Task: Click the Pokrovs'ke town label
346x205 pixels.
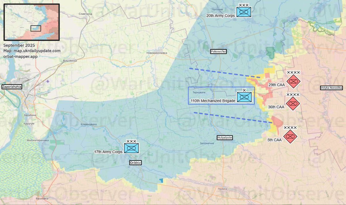Action: pos(218,51)
